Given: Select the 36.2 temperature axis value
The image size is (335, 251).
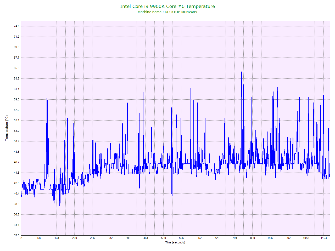Looking at the screenshot, I should point(16,214).
